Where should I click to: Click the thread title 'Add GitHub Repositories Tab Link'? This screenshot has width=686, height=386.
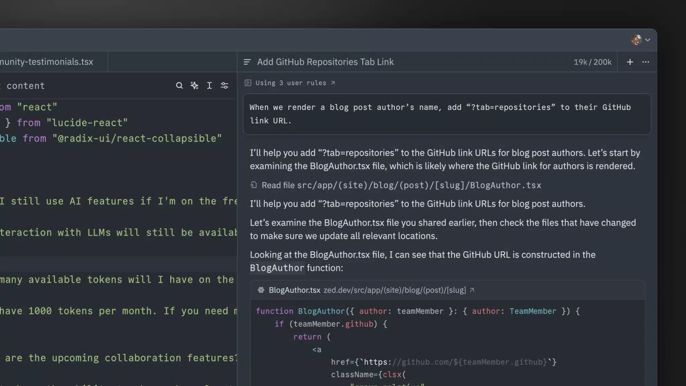pos(325,62)
